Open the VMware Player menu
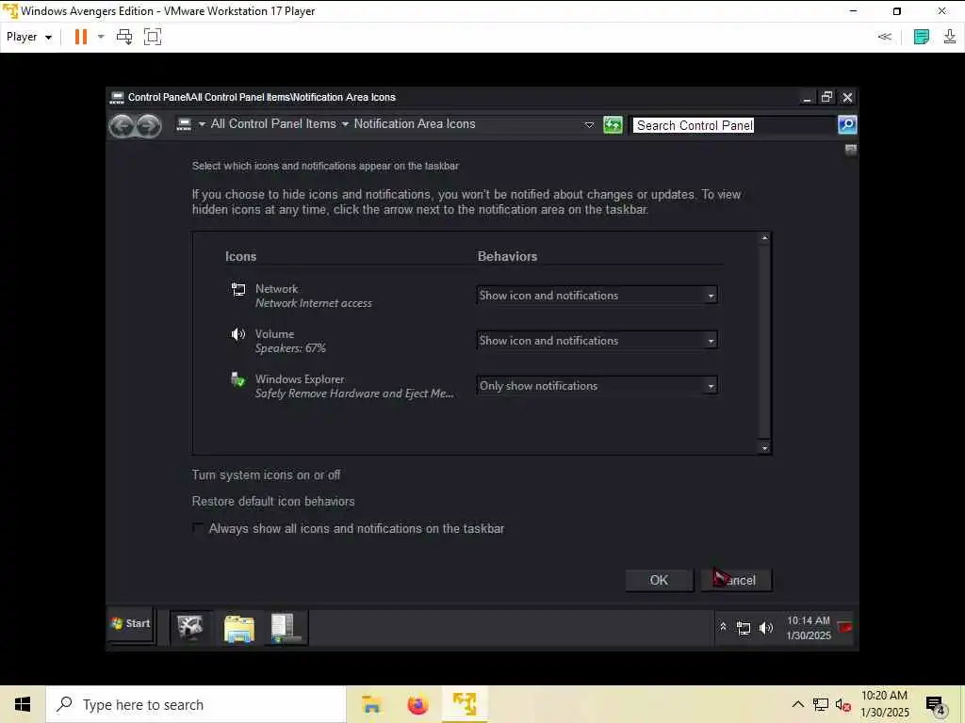The height and width of the screenshot is (723, 965). pos(29,37)
